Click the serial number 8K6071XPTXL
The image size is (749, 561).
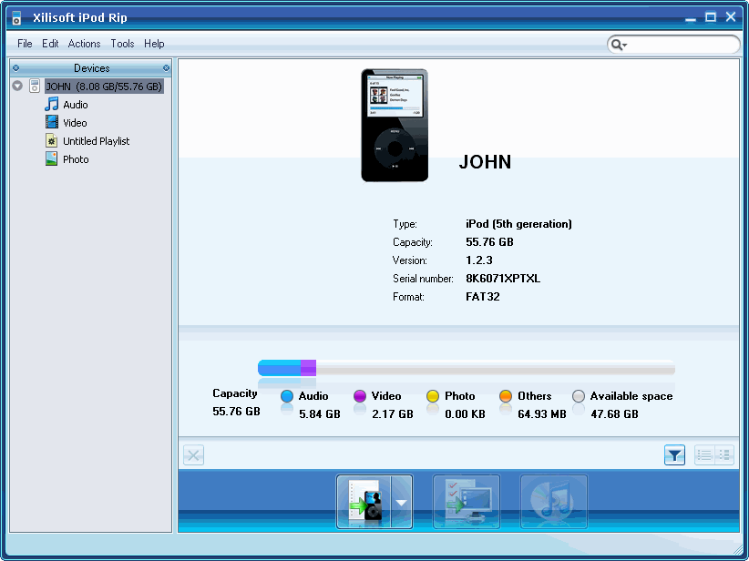tap(503, 279)
